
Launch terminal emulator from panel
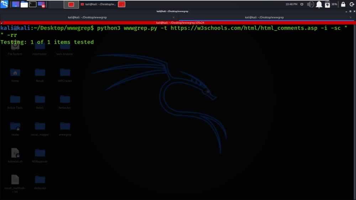33,4
